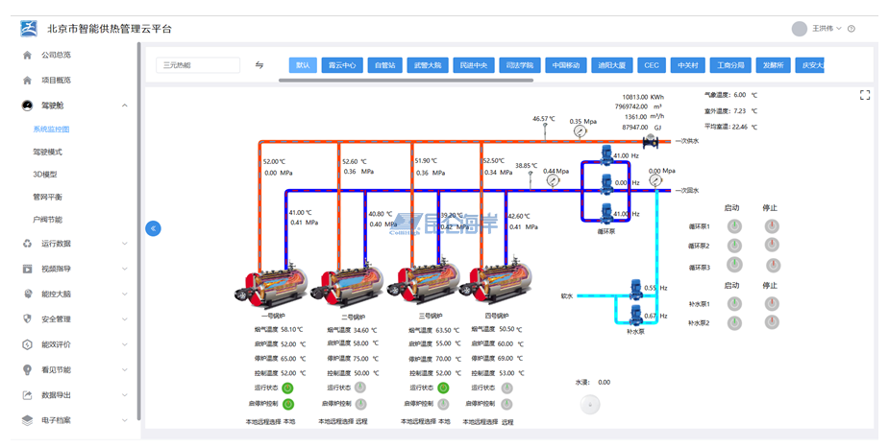Viewport: 889px width, 448px height.
Task: Click the swap arrows icon beside search box
Action: [x=259, y=65]
